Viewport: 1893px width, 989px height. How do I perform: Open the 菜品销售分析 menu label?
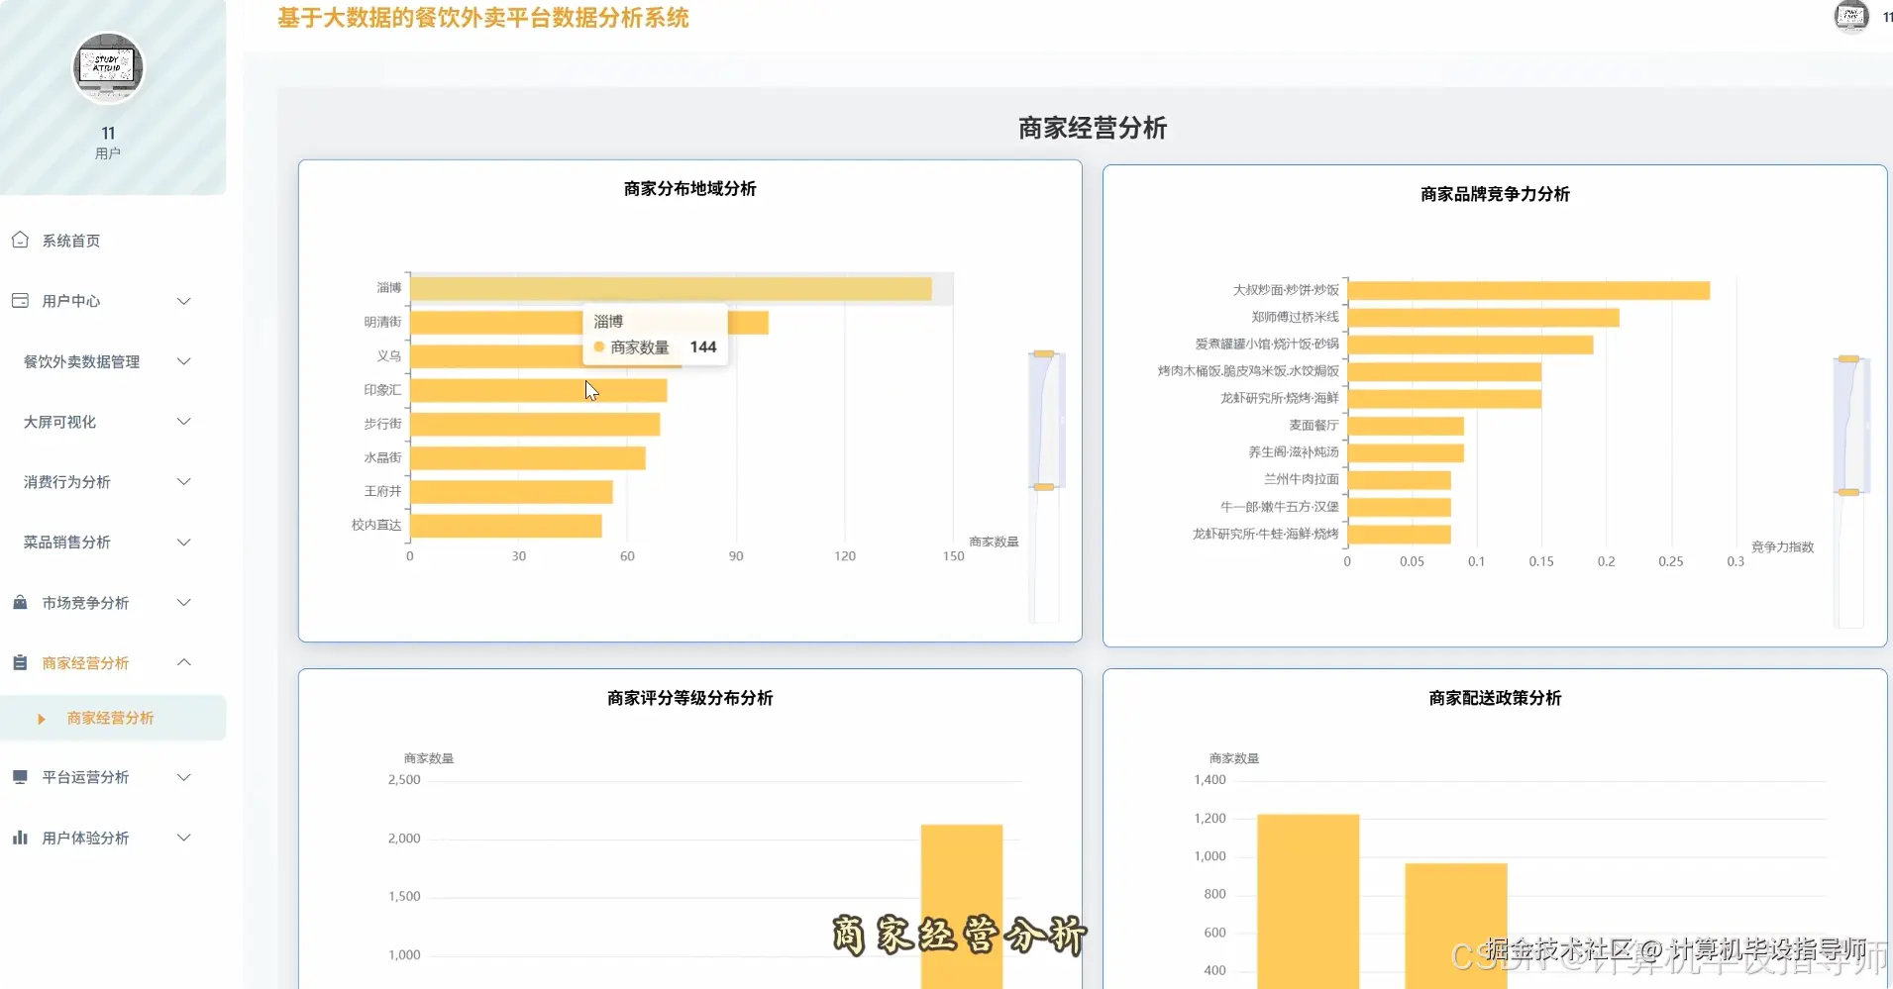click(x=66, y=543)
